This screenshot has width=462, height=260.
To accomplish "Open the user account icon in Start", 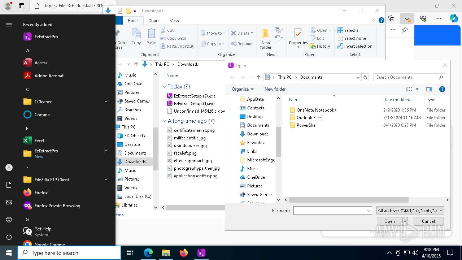I will [9, 168].
